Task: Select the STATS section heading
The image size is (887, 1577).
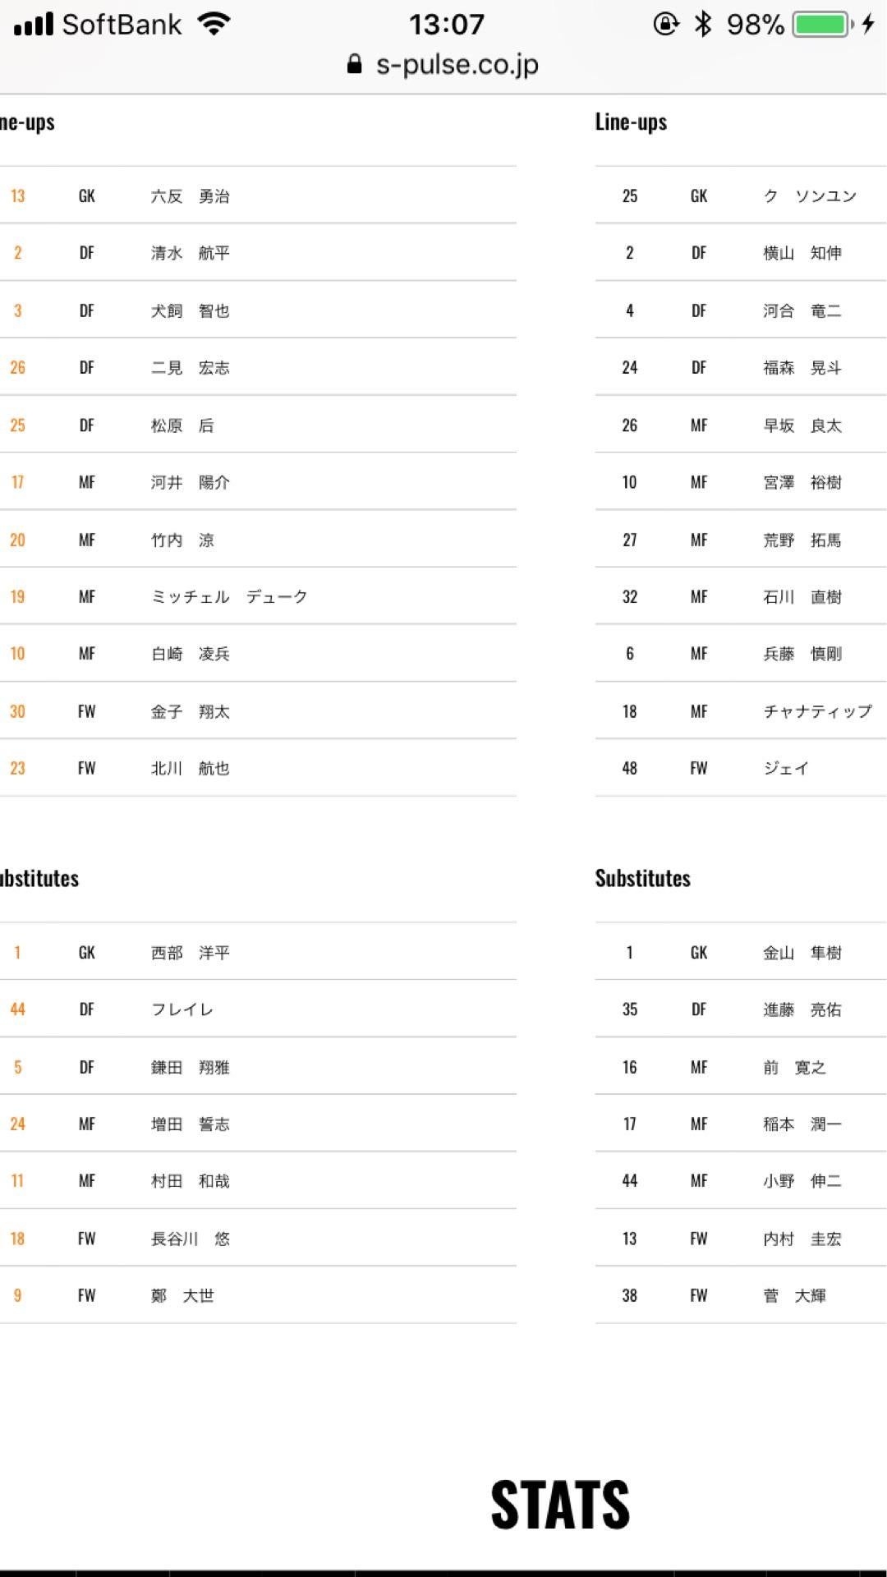Action: pyautogui.click(x=560, y=1505)
